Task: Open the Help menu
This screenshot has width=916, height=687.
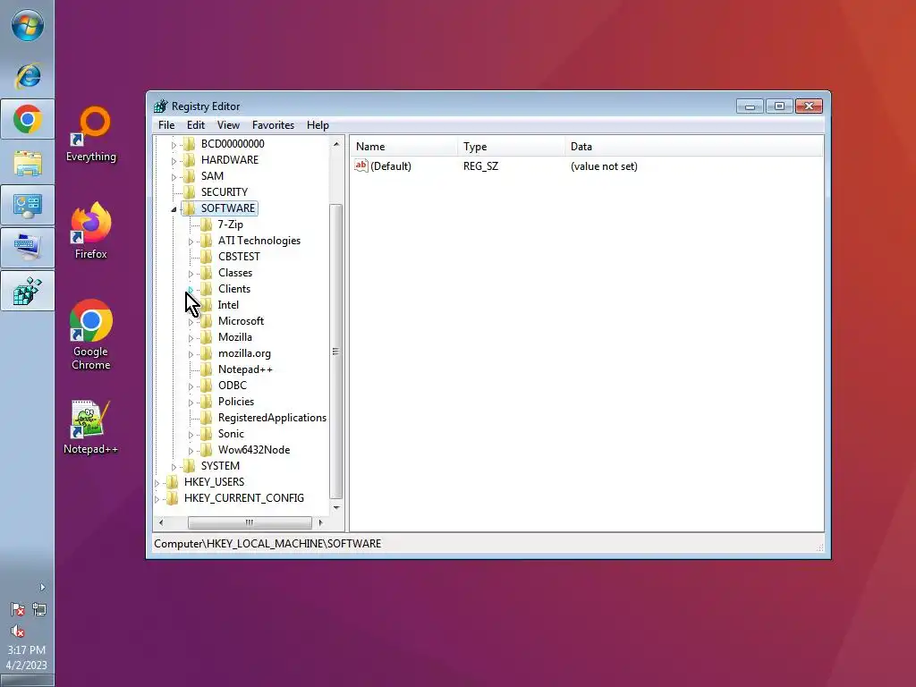Action: (318, 125)
